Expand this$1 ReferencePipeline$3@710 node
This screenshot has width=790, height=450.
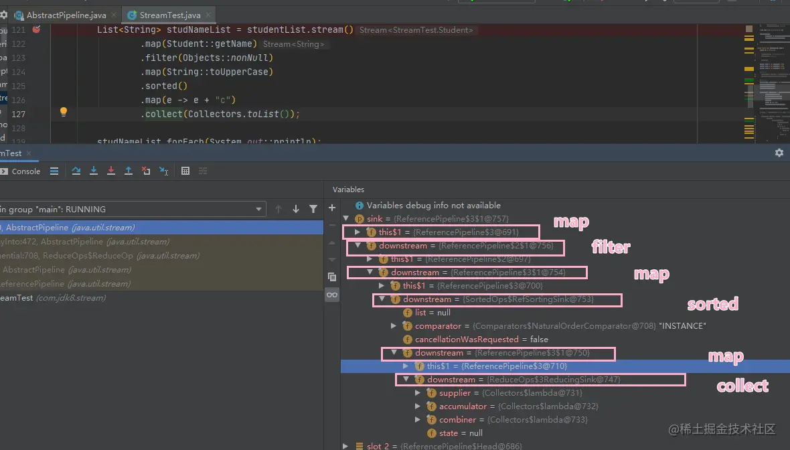[x=406, y=366]
